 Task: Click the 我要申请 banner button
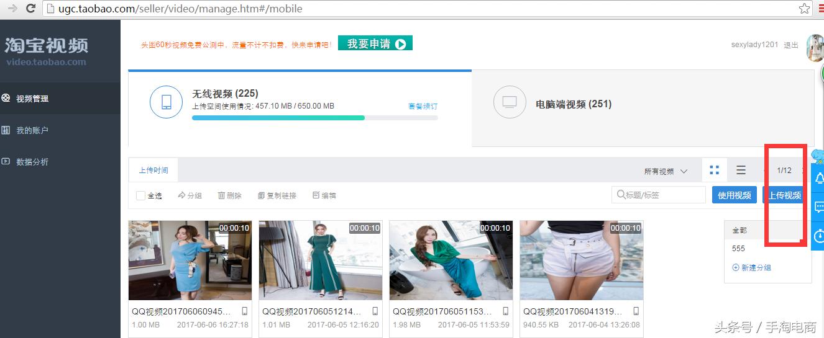click(x=375, y=44)
